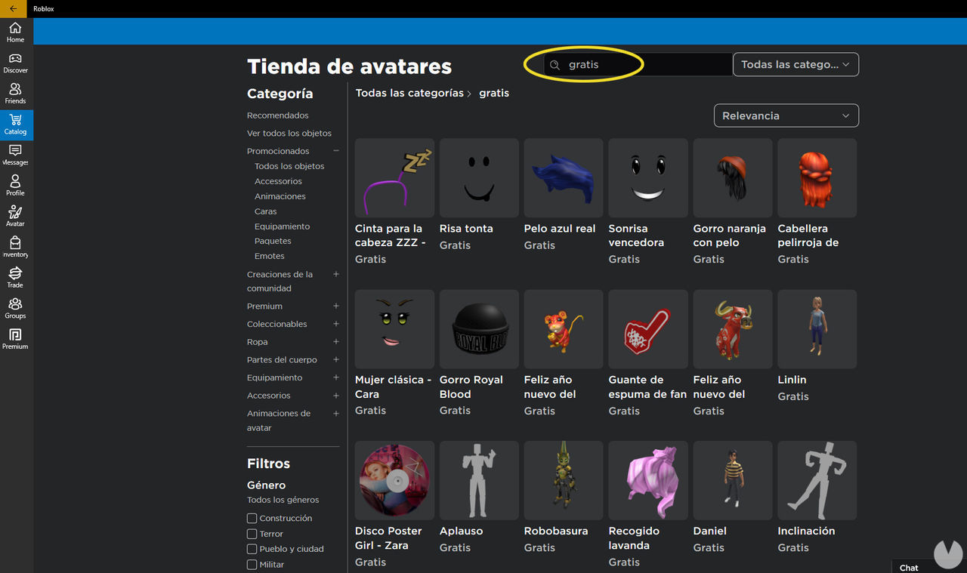Select Todos los objetos under Promocionados
The width and height of the screenshot is (967, 573).
pos(289,166)
